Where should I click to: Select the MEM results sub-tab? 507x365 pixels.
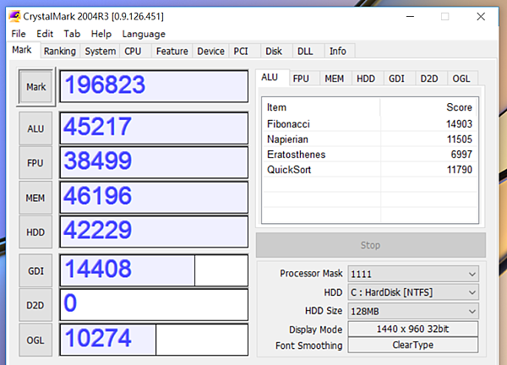tap(335, 79)
